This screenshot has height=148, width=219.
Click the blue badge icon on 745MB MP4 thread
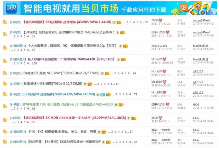pyautogui.click(x=103, y=95)
